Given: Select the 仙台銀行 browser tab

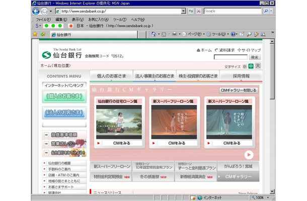Looking at the screenshot, I should pos(94,35).
